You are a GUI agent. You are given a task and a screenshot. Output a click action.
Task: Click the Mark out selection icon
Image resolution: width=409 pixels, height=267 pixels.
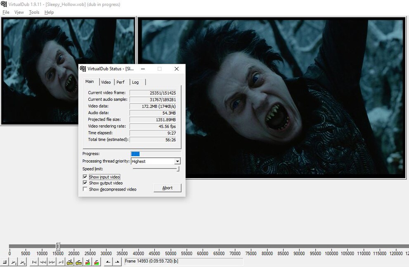coord(117,262)
